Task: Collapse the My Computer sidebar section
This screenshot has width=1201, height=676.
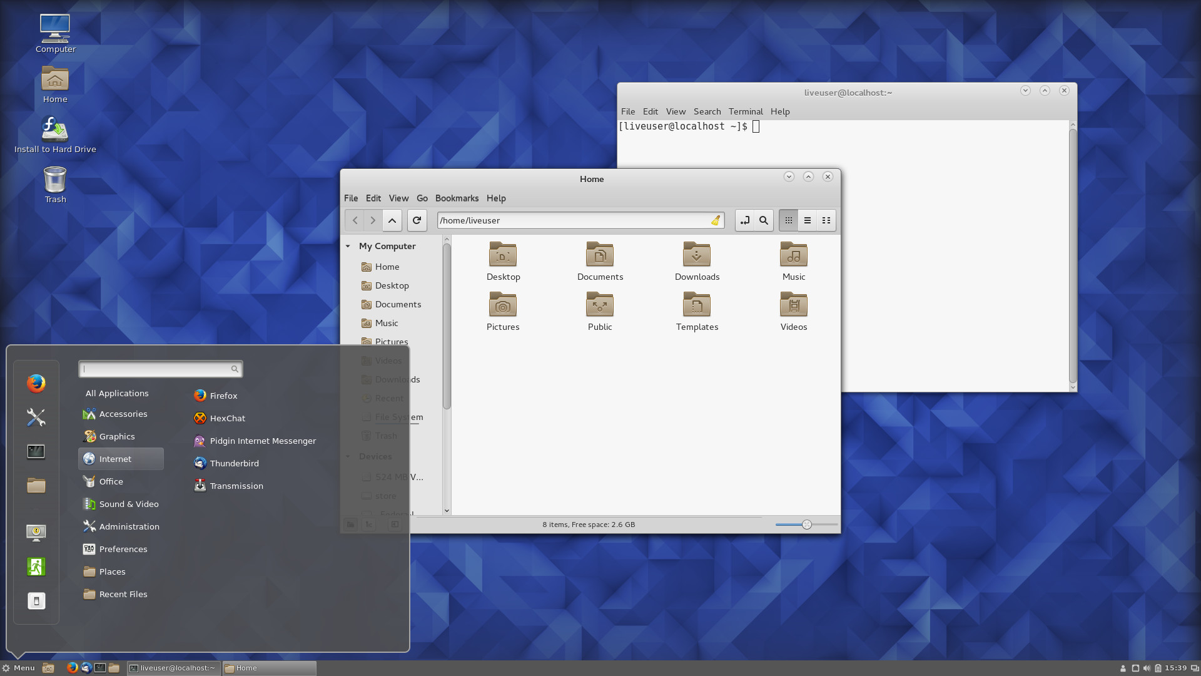Action: [348, 246]
